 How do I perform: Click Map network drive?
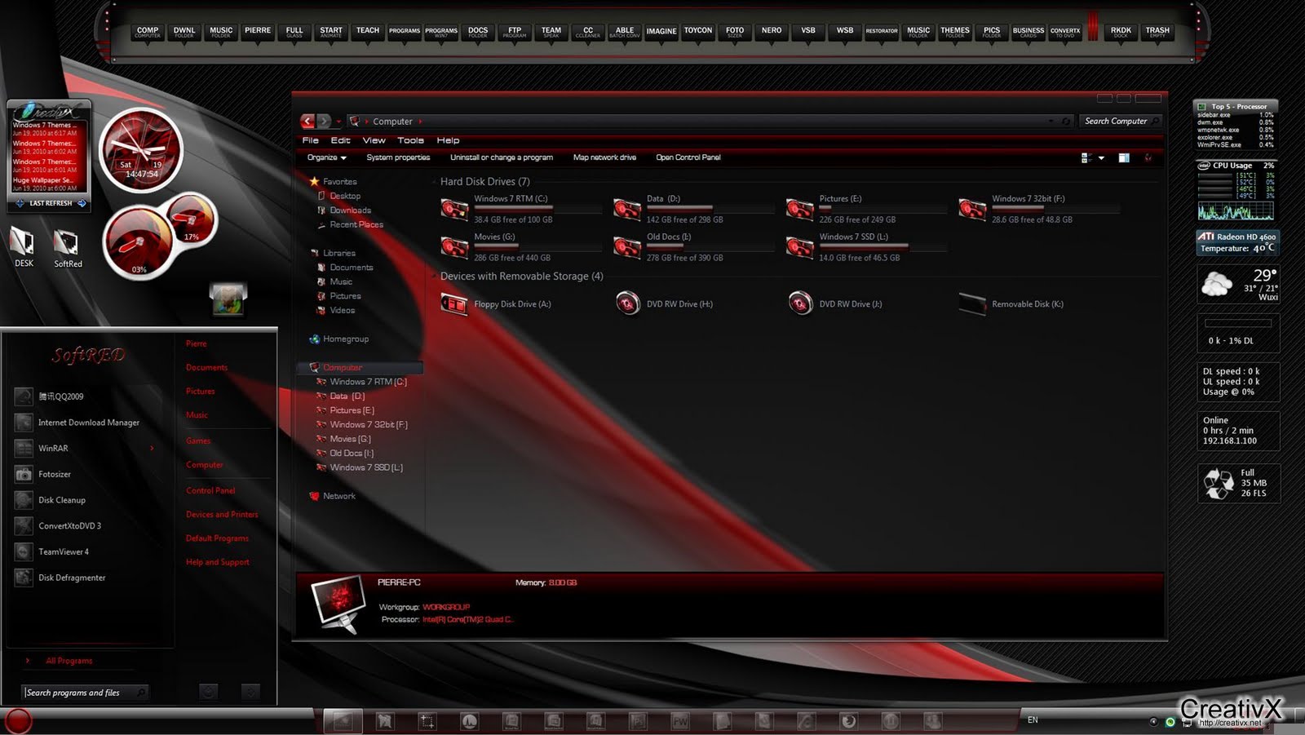(x=604, y=157)
